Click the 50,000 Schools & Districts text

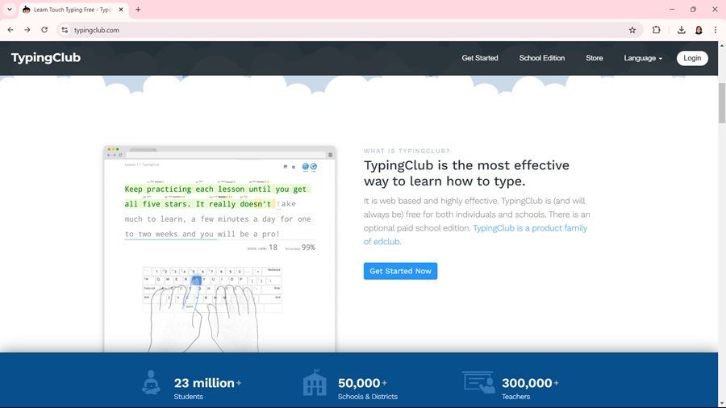[x=368, y=388]
